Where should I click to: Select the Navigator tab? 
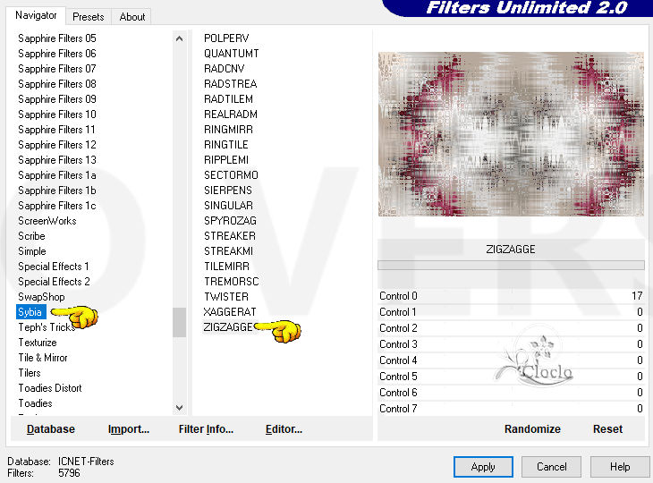(x=36, y=15)
